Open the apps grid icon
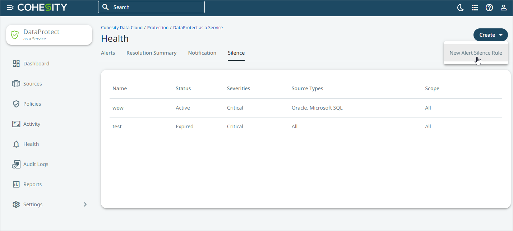The width and height of the screenshot is (513, 231). (x=475, y=8)
